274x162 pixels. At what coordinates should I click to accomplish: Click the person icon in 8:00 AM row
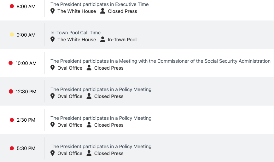click(x=102, y=11)
